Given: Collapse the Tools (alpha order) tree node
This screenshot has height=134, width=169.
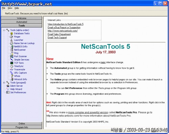Looking at the screenshot, I should click(x=4, y=30).
